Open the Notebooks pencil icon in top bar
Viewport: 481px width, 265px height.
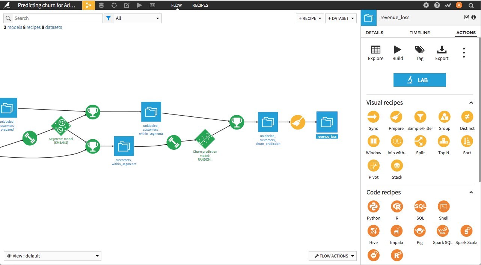pos(127,5)
